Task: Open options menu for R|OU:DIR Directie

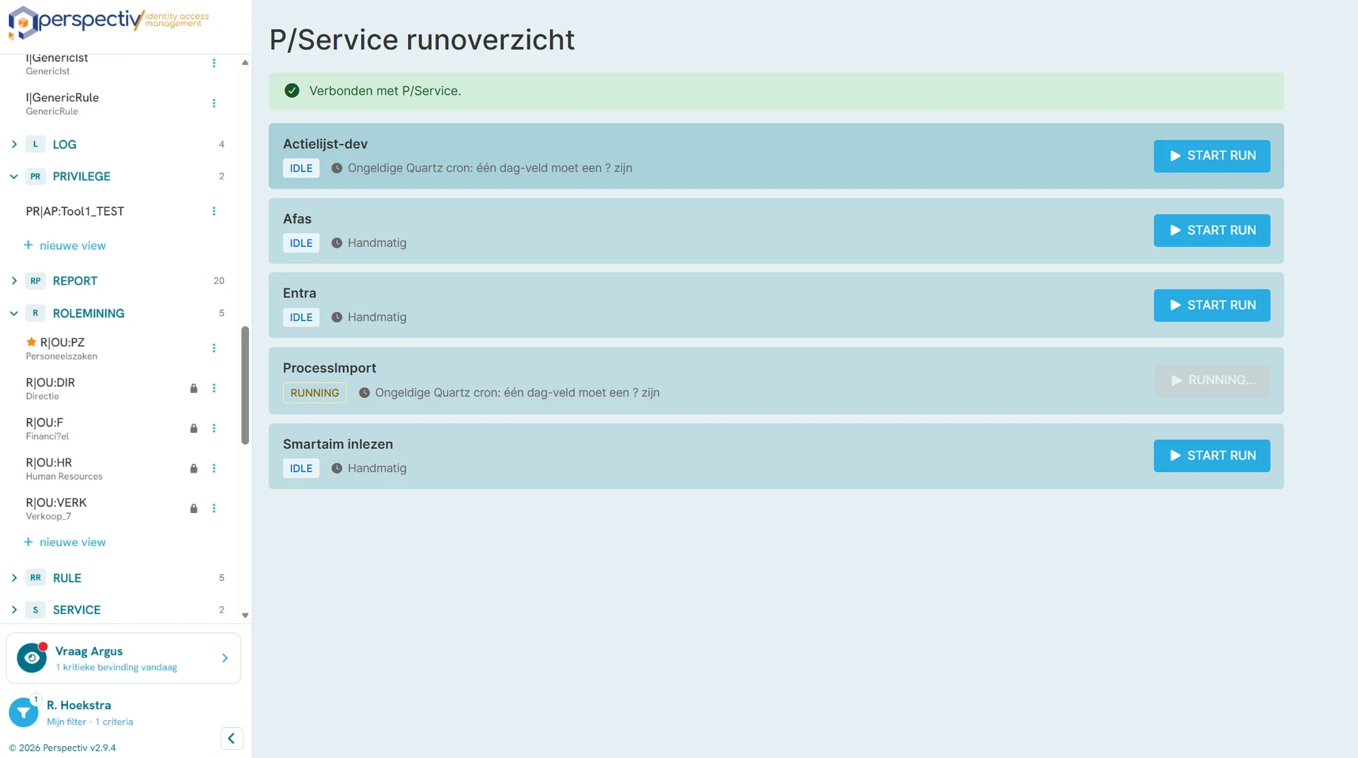Action: point(214,388)
